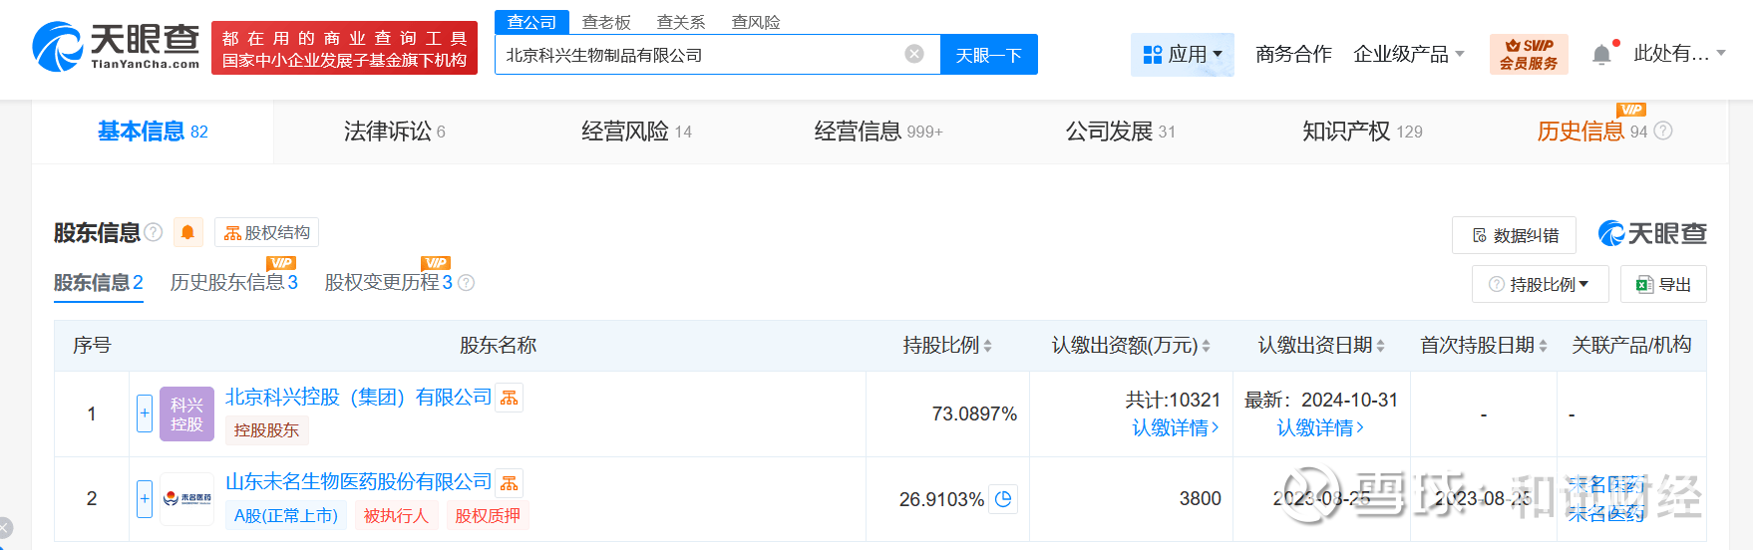Viewport: 1753px width, 550px height.
Task: Open the user account dropdown 此处有…
Action: 1679,54
